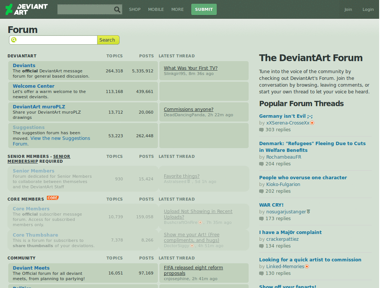This screenshot has height=288, width=384.
Task: Click the reply bubble icon beside 173 replies
Action: pyautogui.click(x=261, y=218)
